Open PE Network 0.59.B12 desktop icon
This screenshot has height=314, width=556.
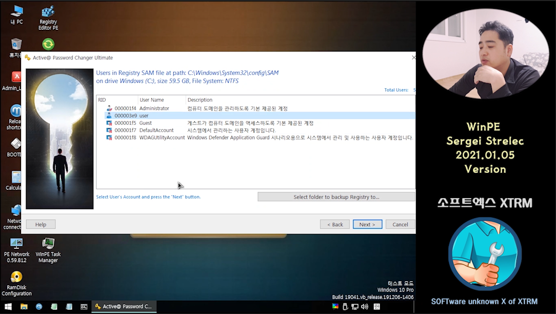pos(16,250)
